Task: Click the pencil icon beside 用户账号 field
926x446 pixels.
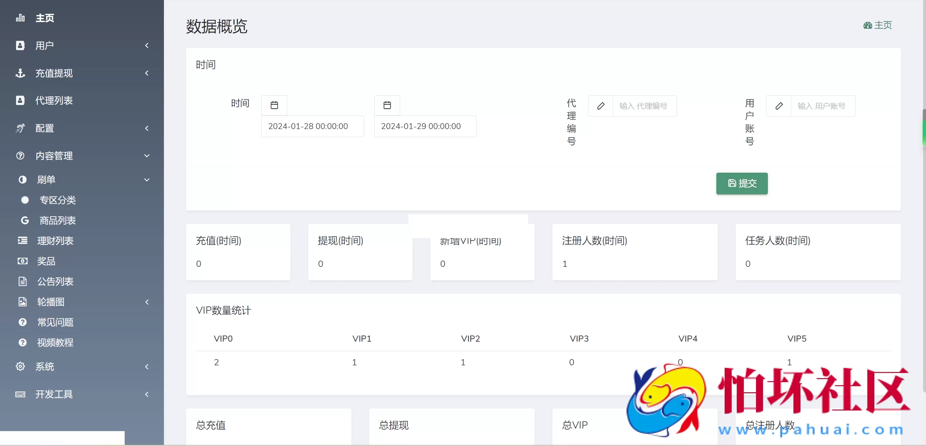Action: (779, 106)
